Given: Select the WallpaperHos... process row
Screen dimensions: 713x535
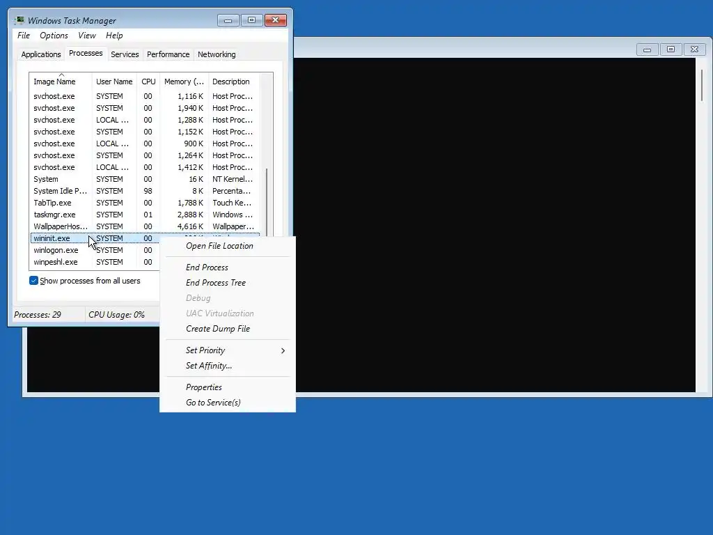Looking at the screenshot, I should pos(145,226).
